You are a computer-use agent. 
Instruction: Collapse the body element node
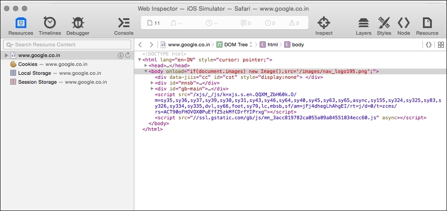pos(146,71)
